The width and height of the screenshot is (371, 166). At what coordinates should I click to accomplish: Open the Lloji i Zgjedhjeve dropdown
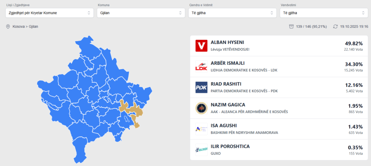[x=50, y=13]
